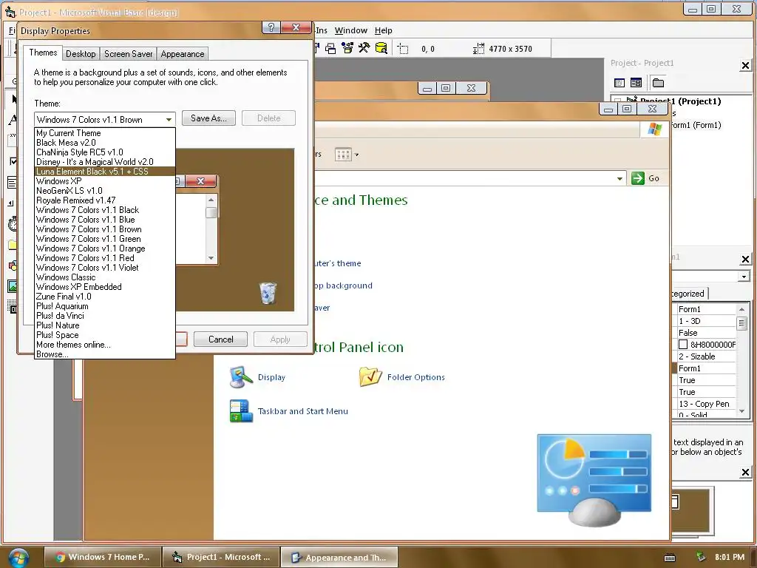
Task: Click the BackColor &H8000000F color swatch
Action: [x=683, y=345]
